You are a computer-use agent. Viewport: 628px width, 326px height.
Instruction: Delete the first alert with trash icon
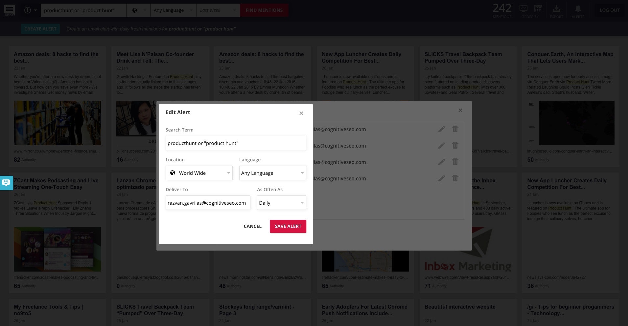point(455,129)
